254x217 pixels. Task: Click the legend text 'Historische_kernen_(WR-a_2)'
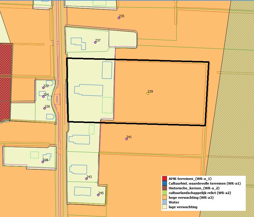pos(194,188)
